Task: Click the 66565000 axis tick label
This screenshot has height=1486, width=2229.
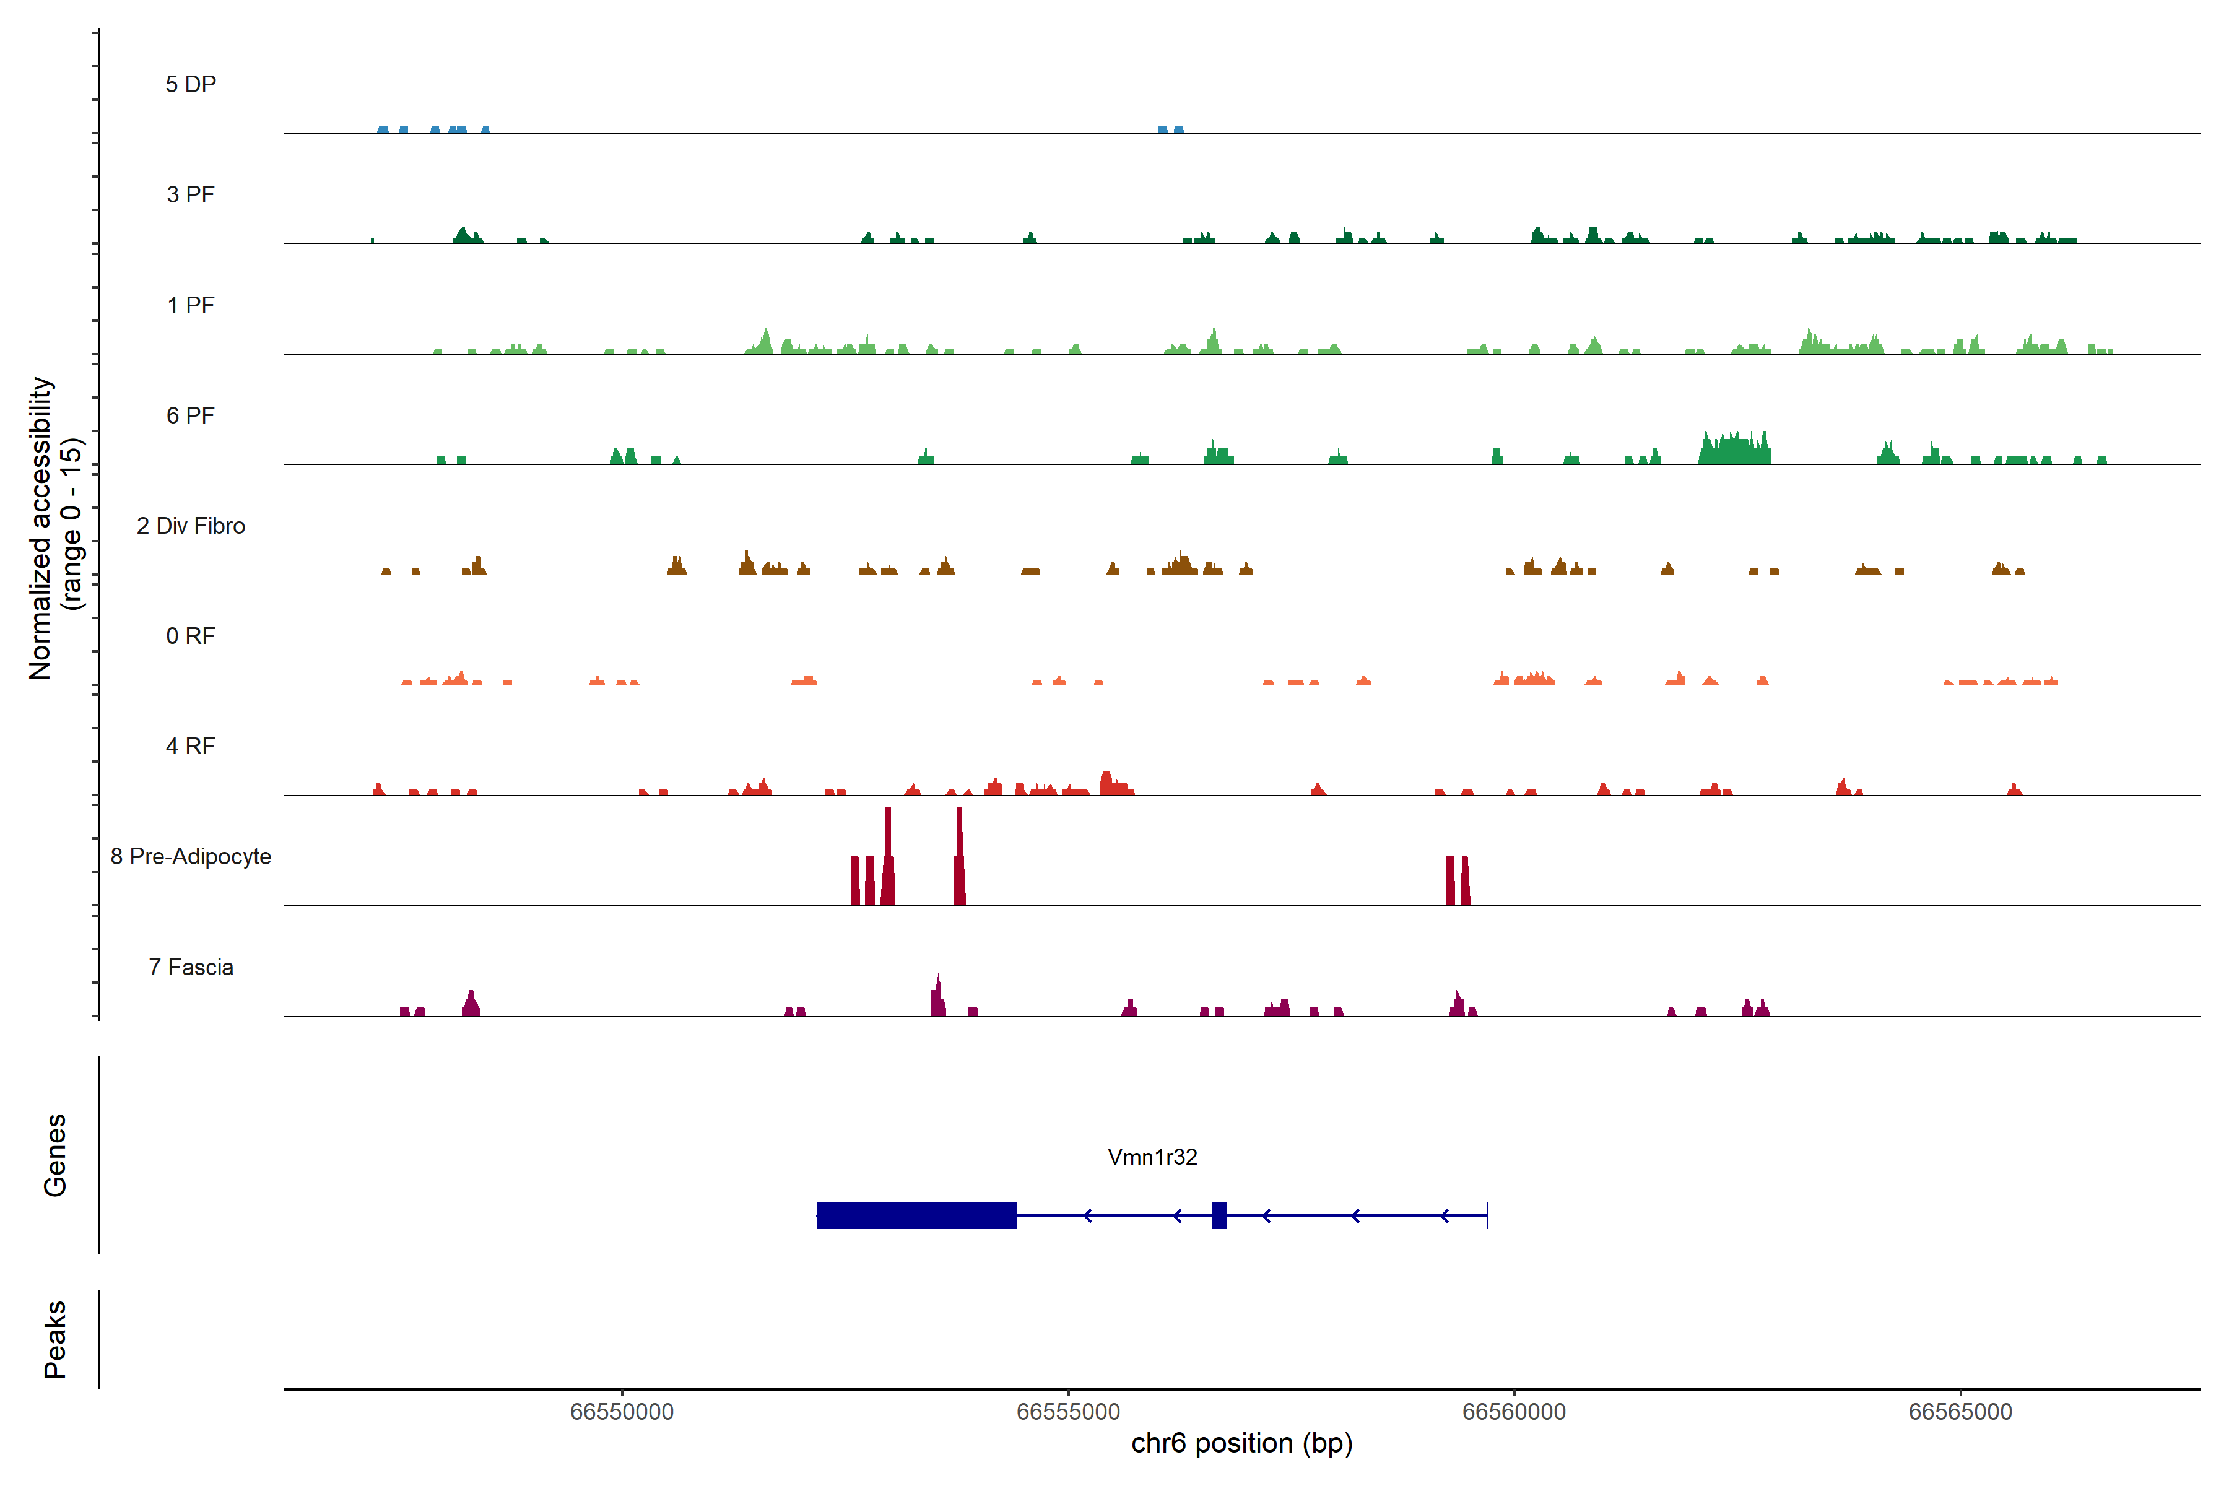Action: [x=1960, y=1411]
